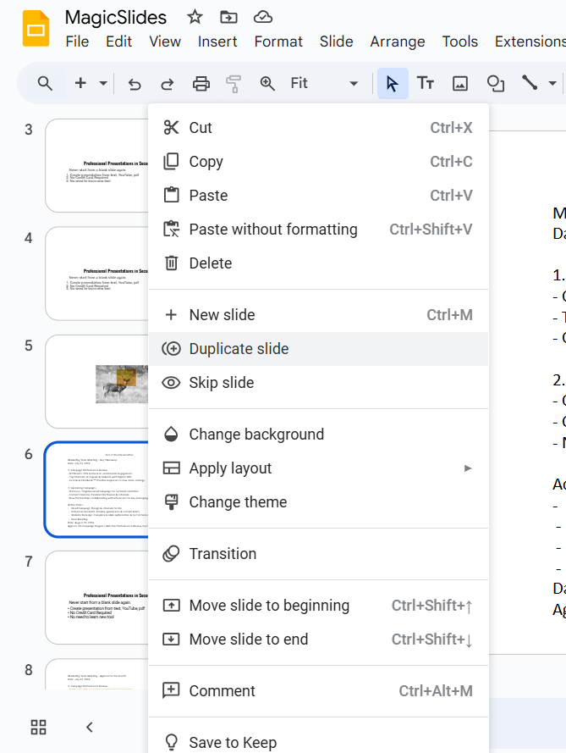566x753 pixels.
Task: Click the Print icon
Action: tap(201, 83)
